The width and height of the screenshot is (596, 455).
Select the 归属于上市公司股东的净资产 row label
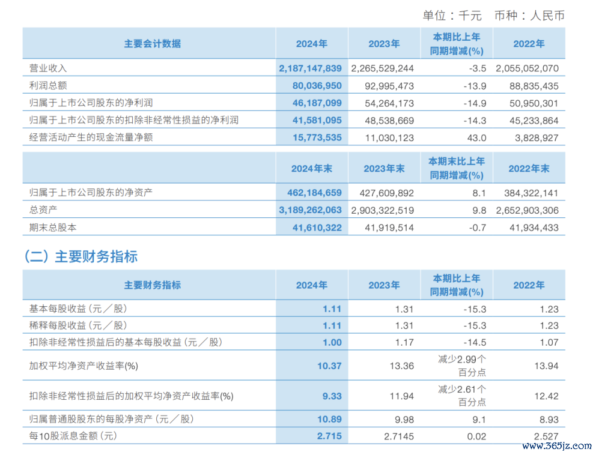(91, 193)
